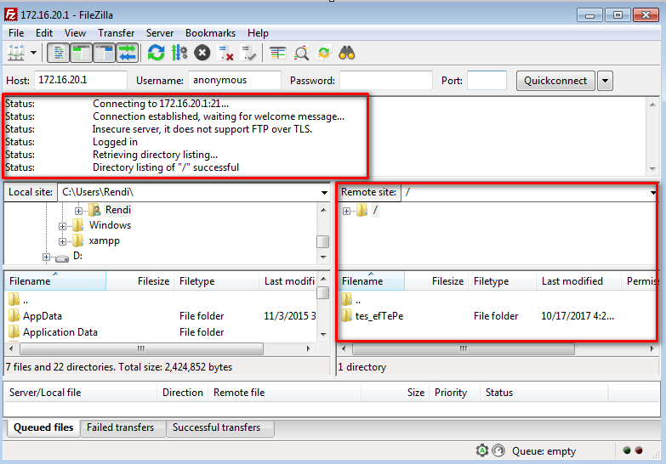This screenshot has width=666, height=464.
Task: Click the speed limits gear icon in status bar
Action: click(x=482, y=450)
